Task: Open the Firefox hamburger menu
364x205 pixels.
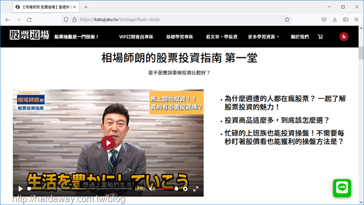Action: click(x=357, y=20)
